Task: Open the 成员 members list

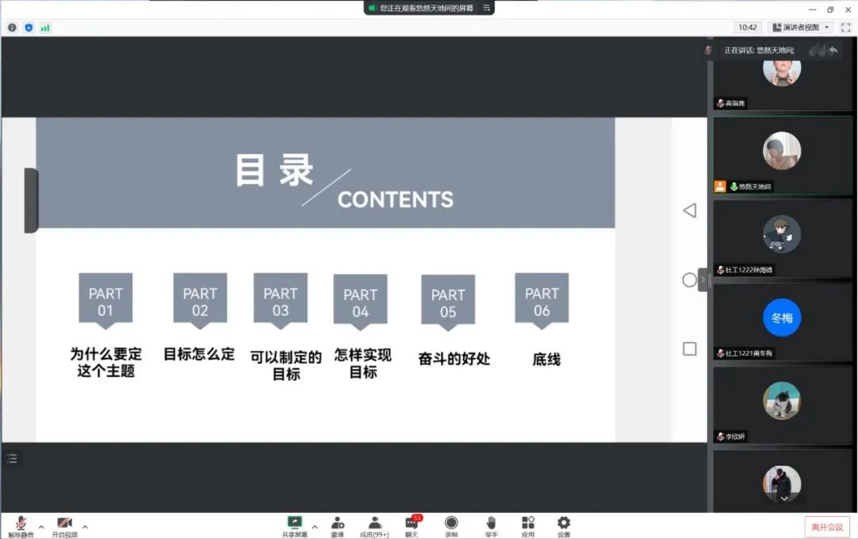Action: pyautogui.click(x=374, y=523)
